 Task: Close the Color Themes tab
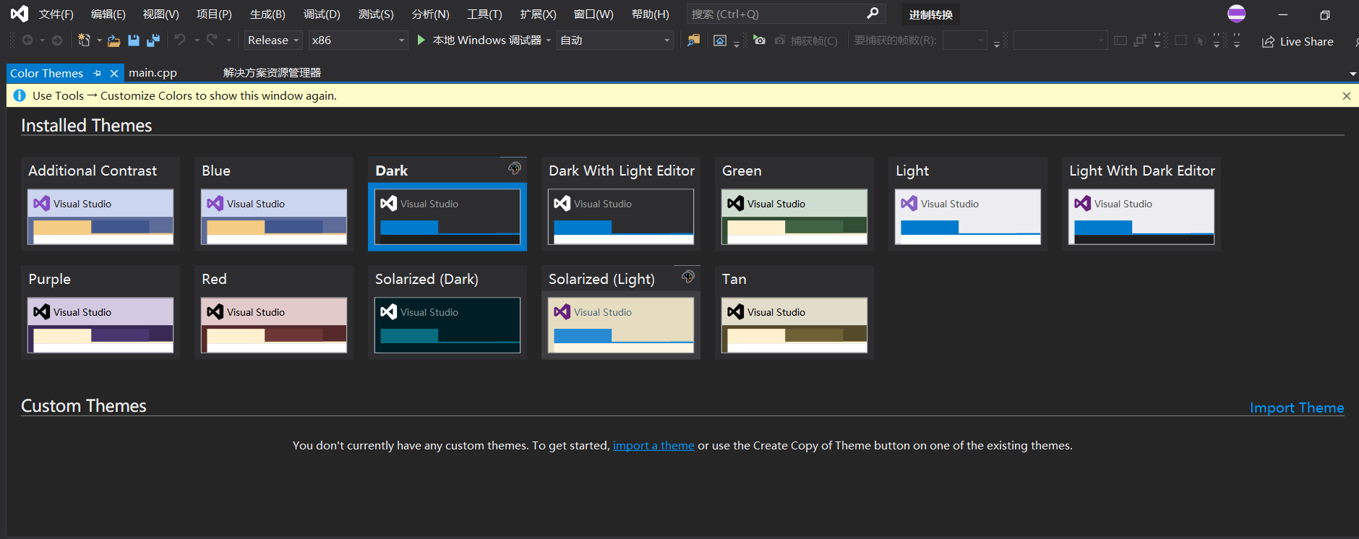(x=114, y=73)
